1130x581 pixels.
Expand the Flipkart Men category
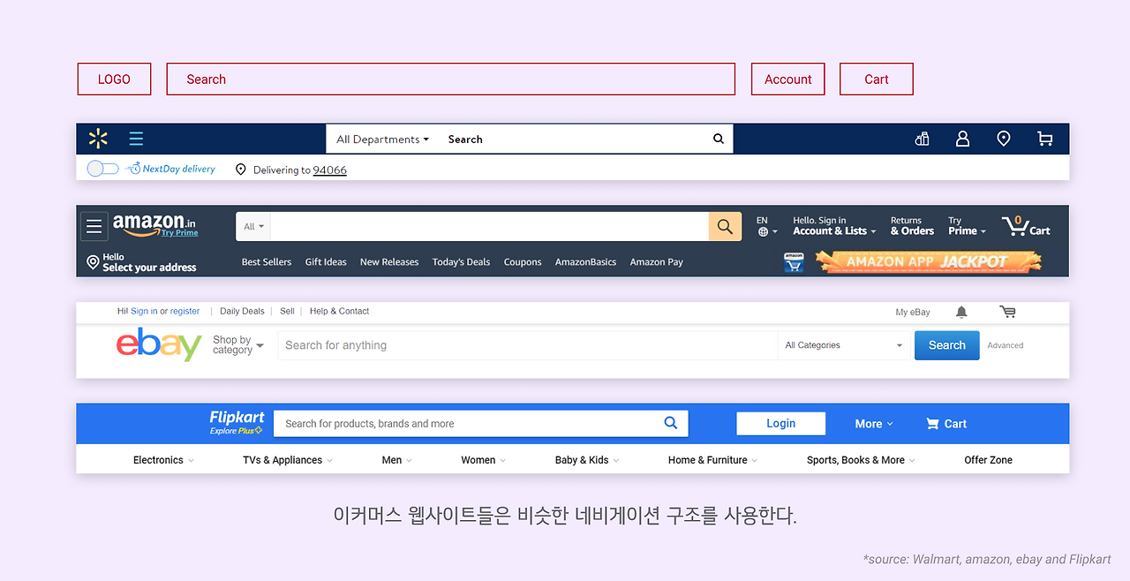click(x=396, y=460)
